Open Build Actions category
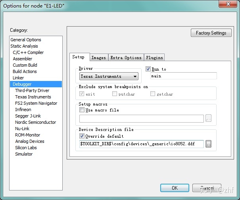The width and height of the screenshot is (240, 200). pyautogui.click(x=25, y=71)
